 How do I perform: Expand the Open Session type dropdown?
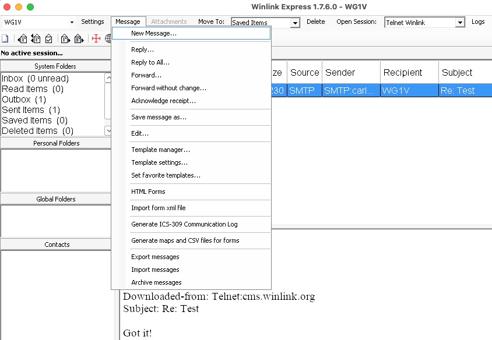click(x=460, y=23)
